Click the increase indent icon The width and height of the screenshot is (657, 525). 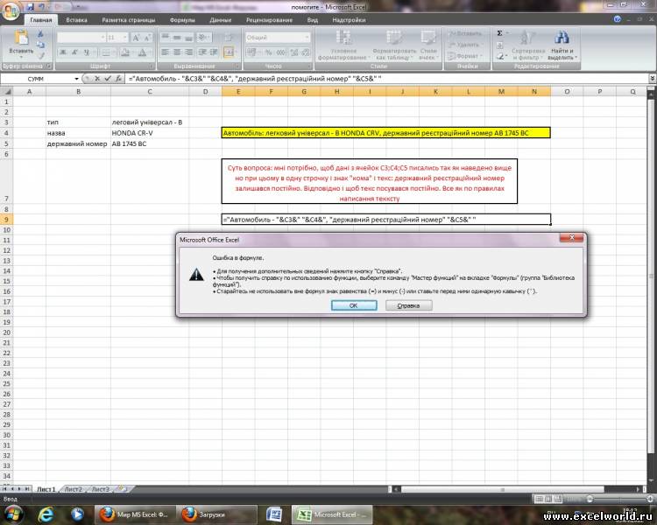click(214, 52)
